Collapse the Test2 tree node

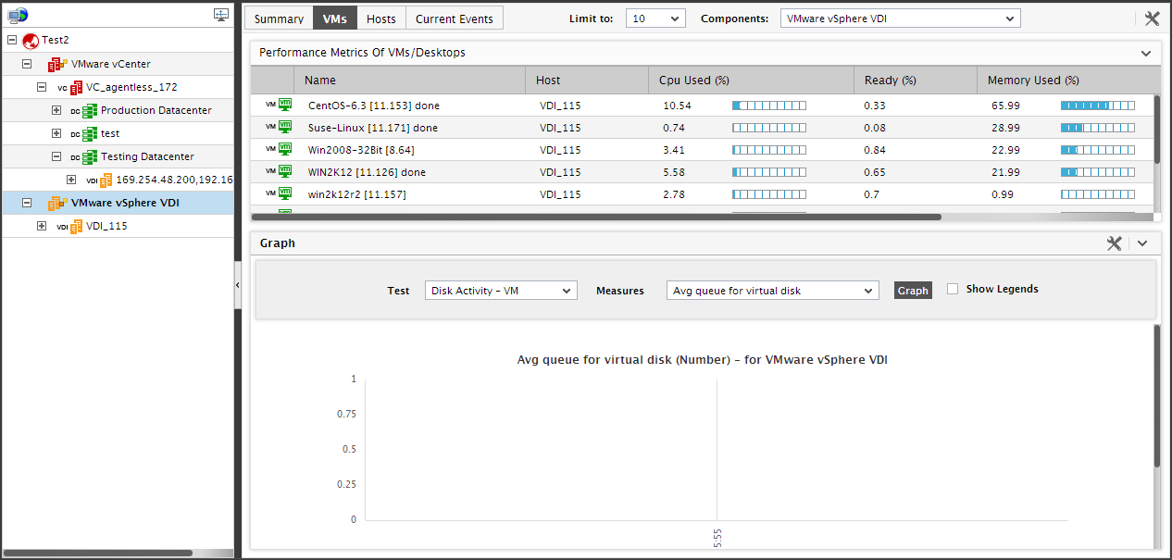click(x=12, y=41)
